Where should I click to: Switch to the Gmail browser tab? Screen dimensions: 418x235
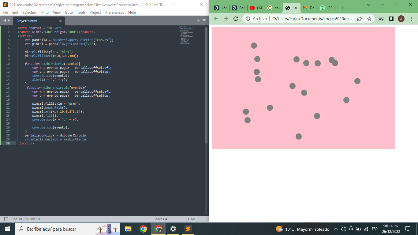point(308,8)
